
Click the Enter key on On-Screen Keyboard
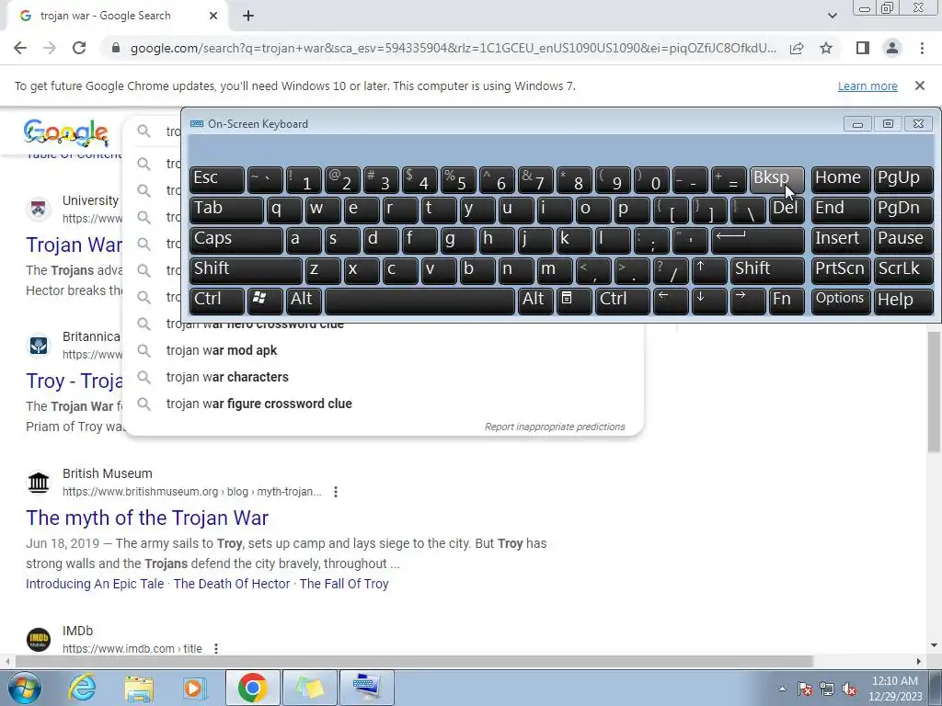pyautogui.click(x=758, y=240)
